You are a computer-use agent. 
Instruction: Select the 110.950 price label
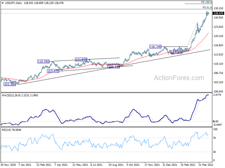point(43,62)
